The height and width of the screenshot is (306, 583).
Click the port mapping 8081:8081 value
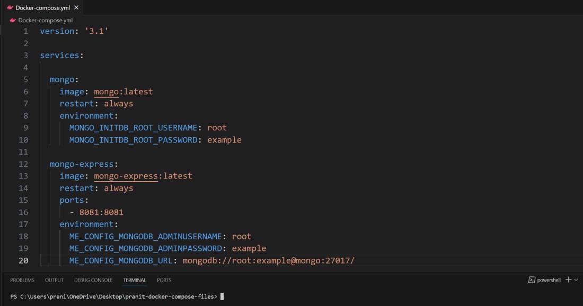(x=101, y=212)
